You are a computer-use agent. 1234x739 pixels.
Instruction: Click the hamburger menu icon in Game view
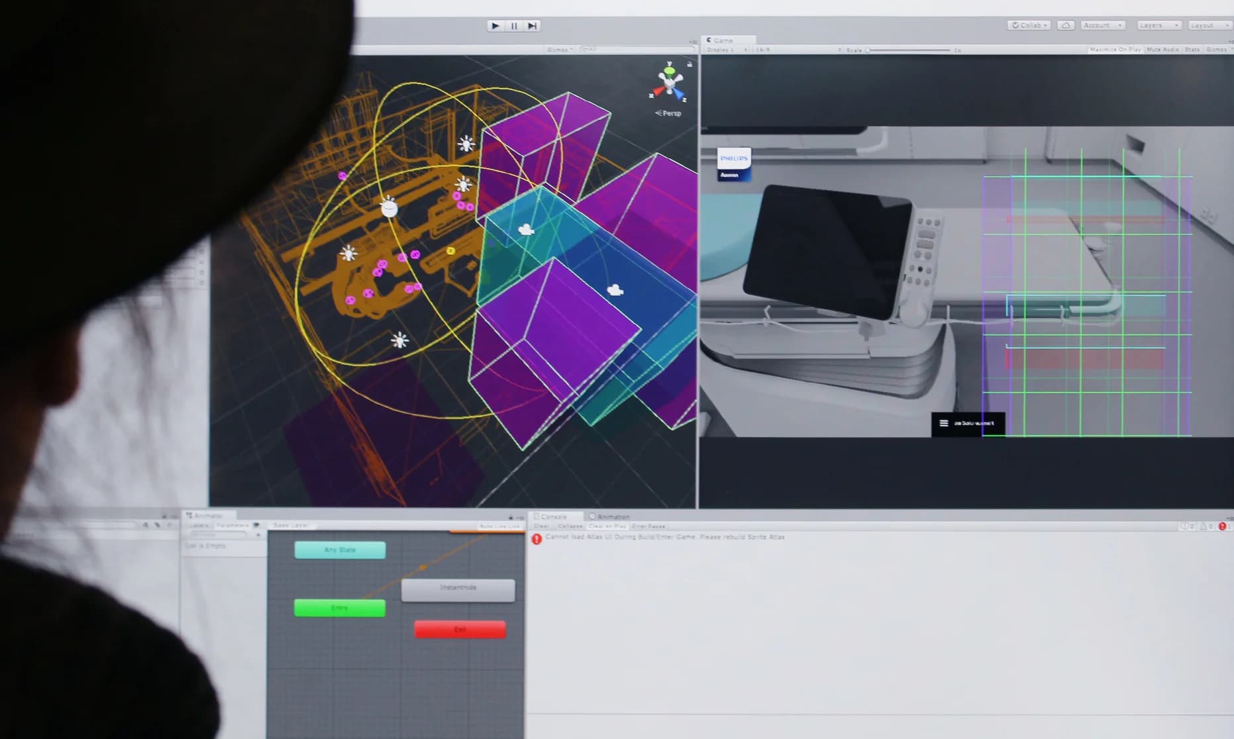pos(943,423)
